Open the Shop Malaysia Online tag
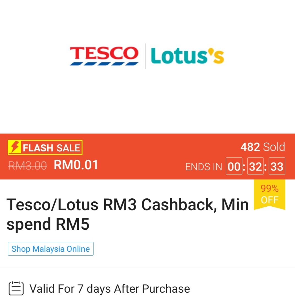295x305 pixels. 51,249
